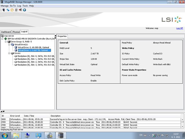Switch to the Dashboard tab
Viewport: 185px width, 139px height.
tap(6, 32)
